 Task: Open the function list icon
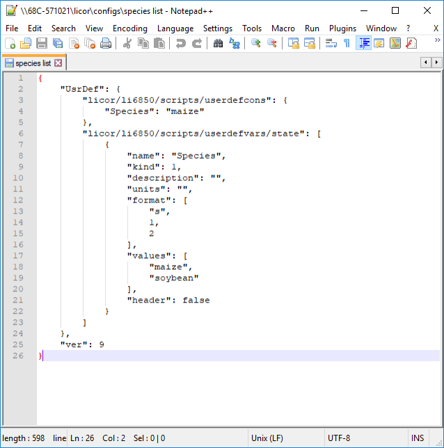tap(411, 43)
